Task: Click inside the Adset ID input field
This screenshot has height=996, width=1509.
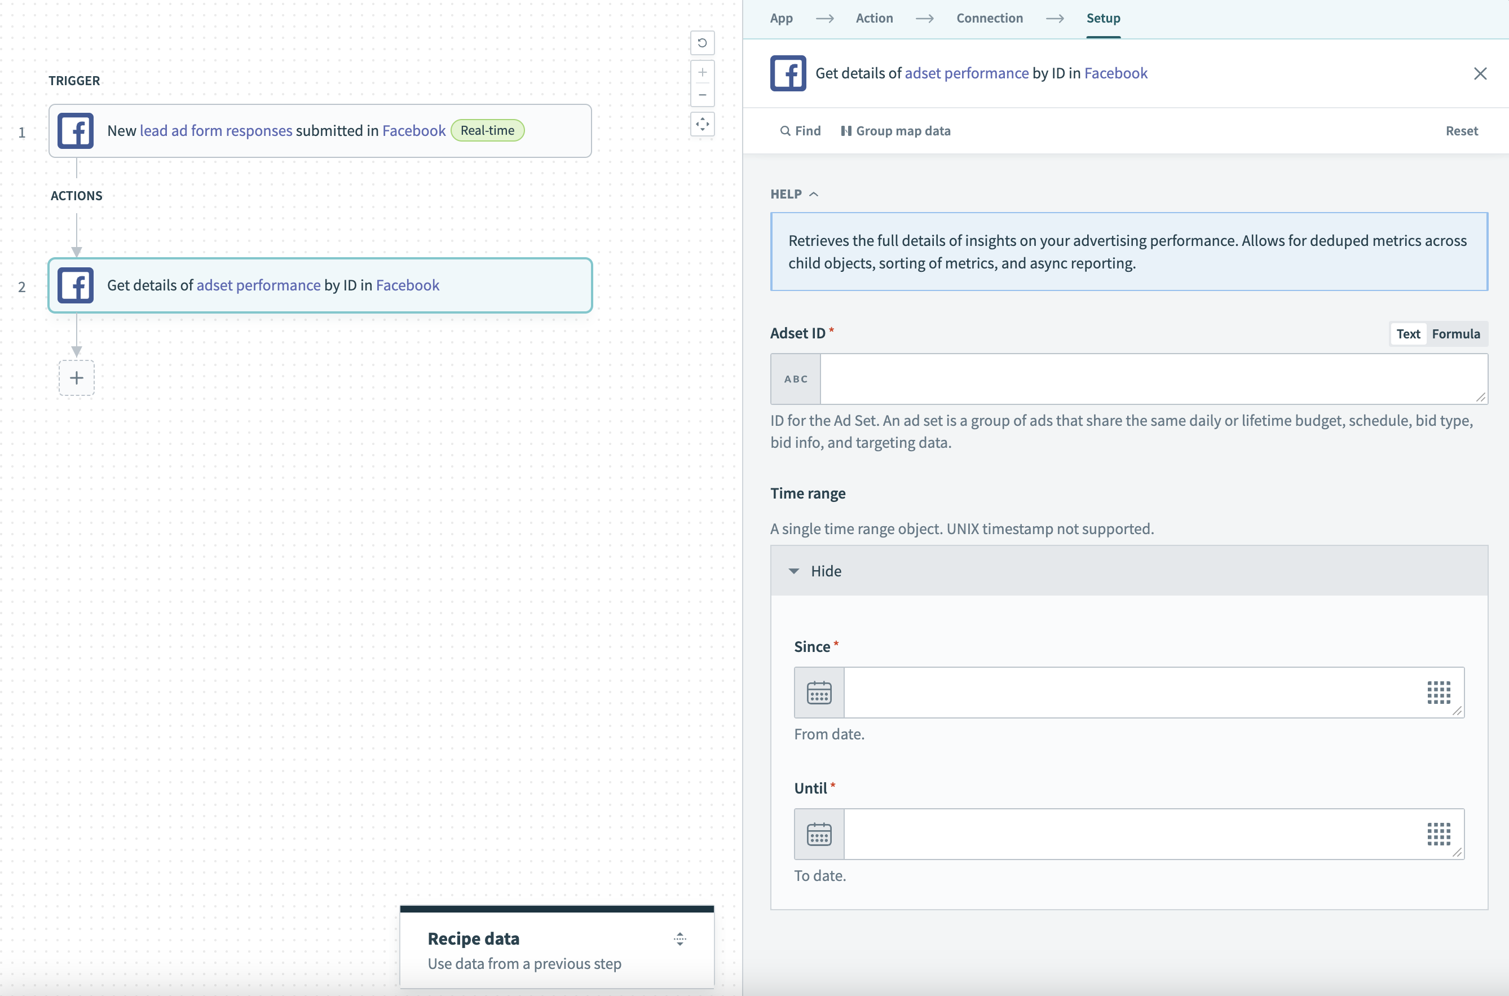Action: point(1143,378)
